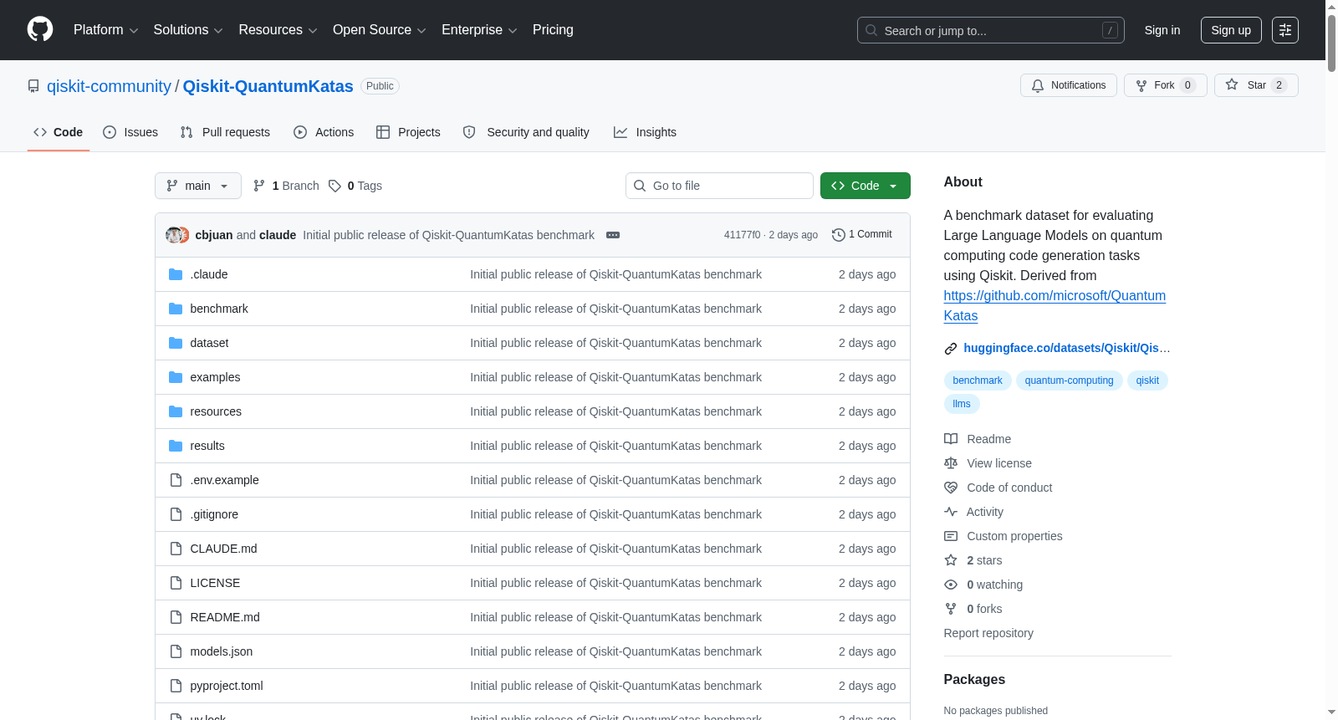Open the header settings menu icon

click(1285, 30)
